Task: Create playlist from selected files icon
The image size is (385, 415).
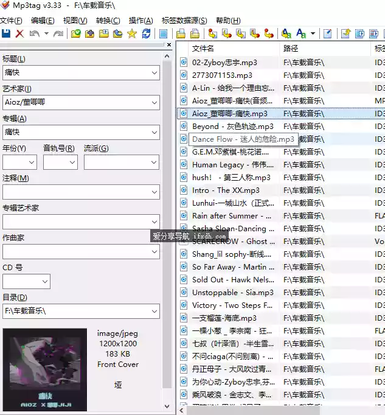Action: point(195,33)
